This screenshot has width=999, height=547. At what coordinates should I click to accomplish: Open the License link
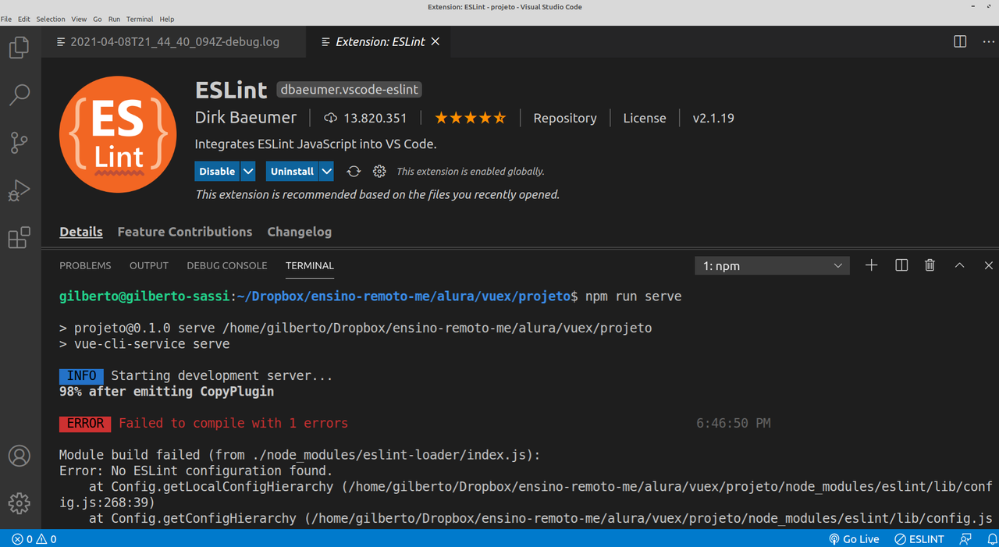point(645,119)
